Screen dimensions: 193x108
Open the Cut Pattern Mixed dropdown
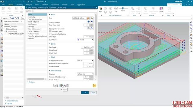coord(85,40)
